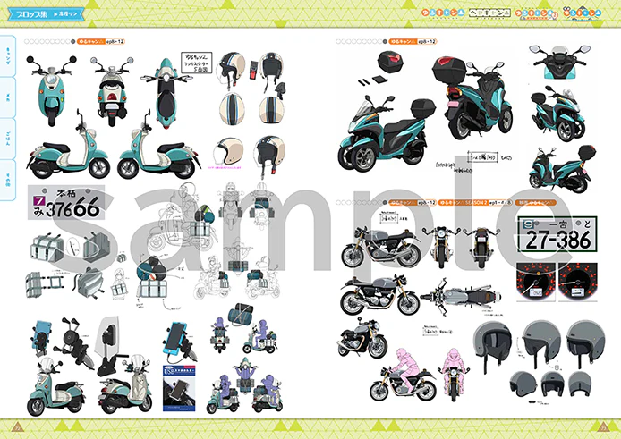The height and width of the screenshot is (439, 621).
Task: Click the blue プロップ集 header banner
Action: coord(47,14)
